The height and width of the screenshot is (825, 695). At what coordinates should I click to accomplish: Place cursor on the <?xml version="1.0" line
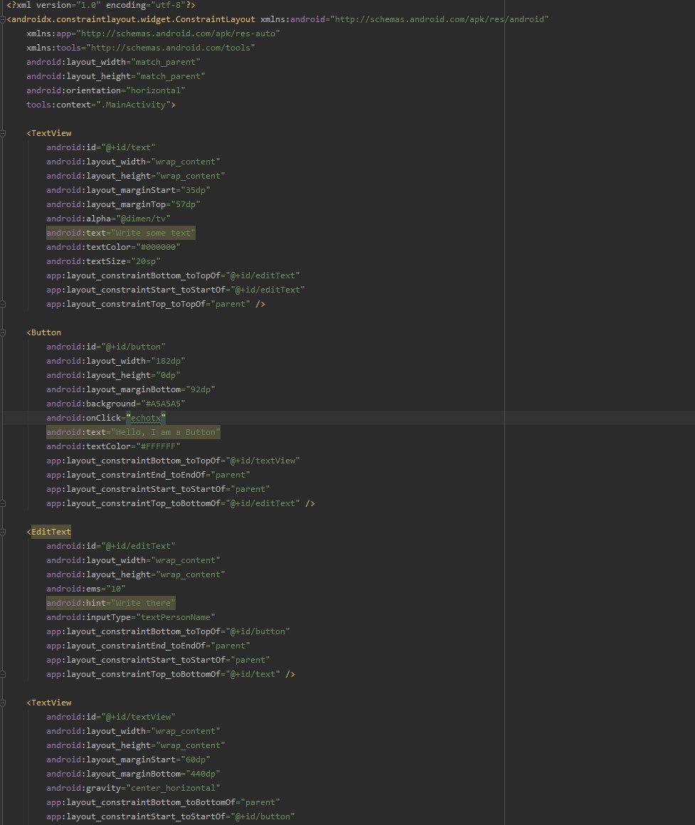(101, 5)
